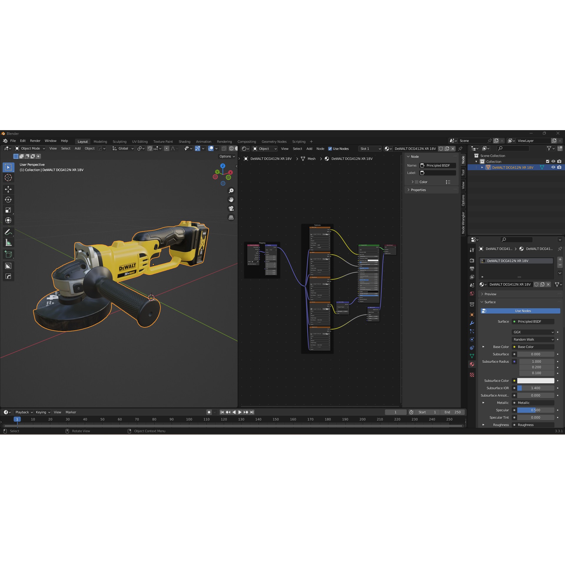Adjust the Subsurface IOR 1.400 slider
The width and height of the screenshot is (565, 565).
point(536,388)
